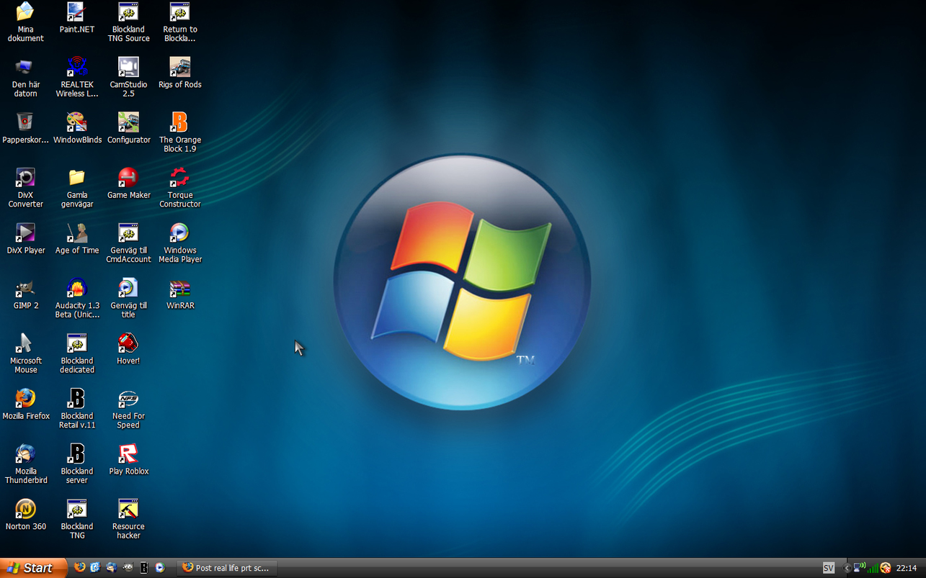Open the Start menu
926x578 pixels.
pyautogui.click(x=33, y=568)
